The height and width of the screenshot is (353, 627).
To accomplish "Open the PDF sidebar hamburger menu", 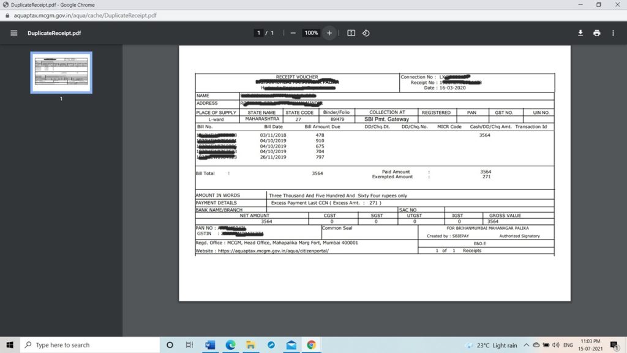I will pyautogui.click(x=13, y=33).
